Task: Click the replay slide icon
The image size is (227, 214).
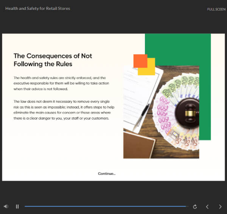Action: [x=195, y=206]
